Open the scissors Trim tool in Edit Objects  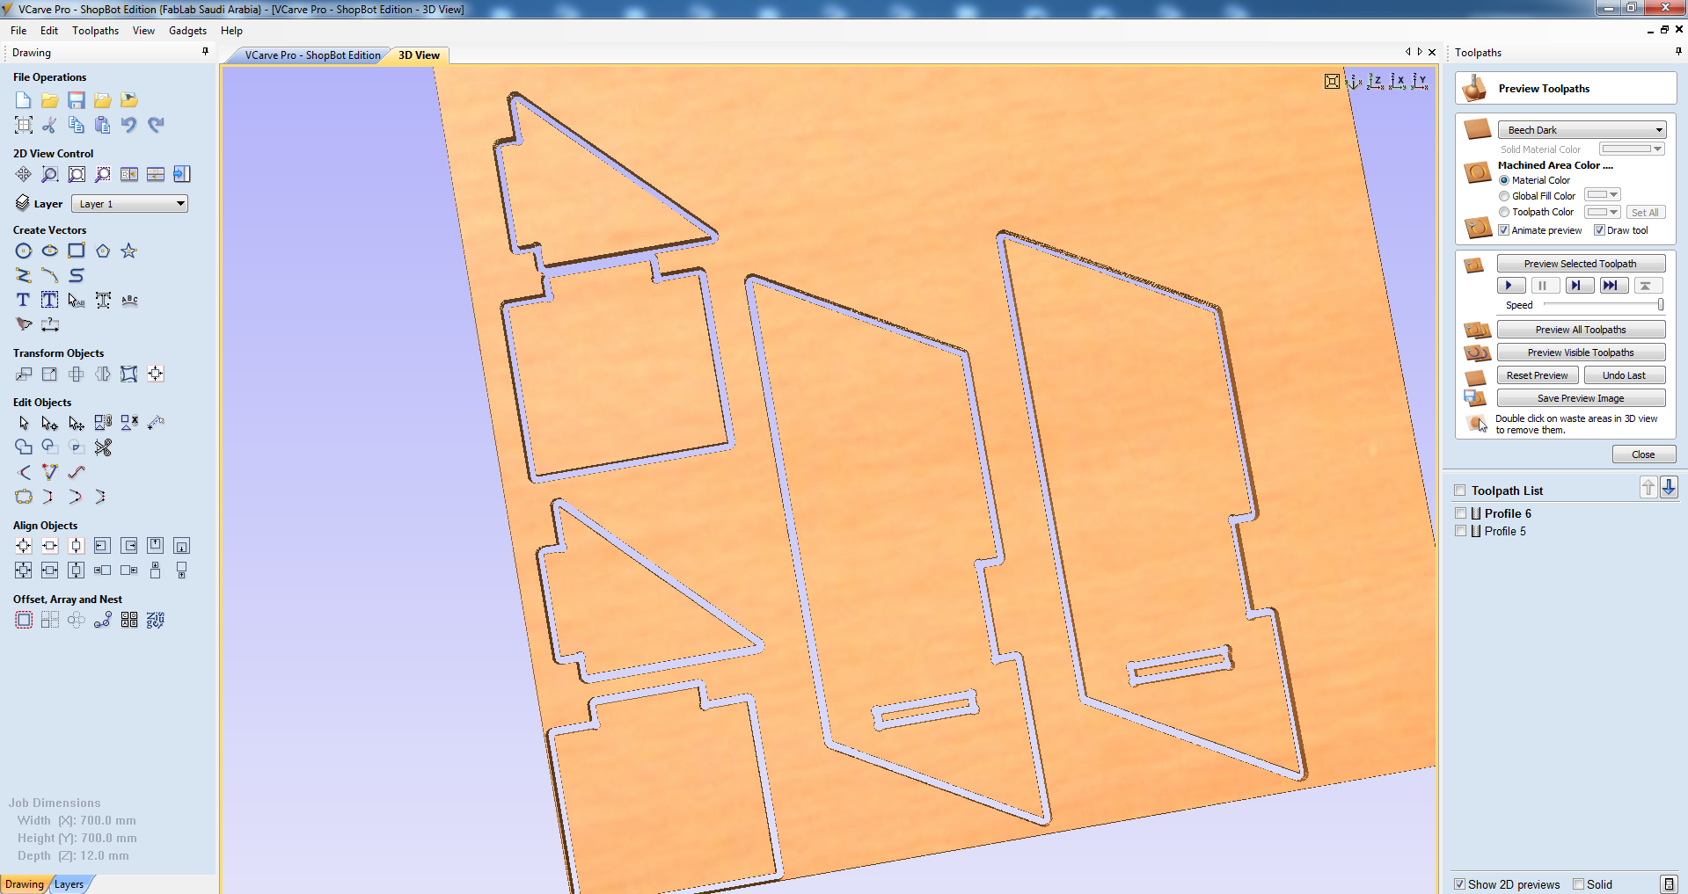(103, 447)
